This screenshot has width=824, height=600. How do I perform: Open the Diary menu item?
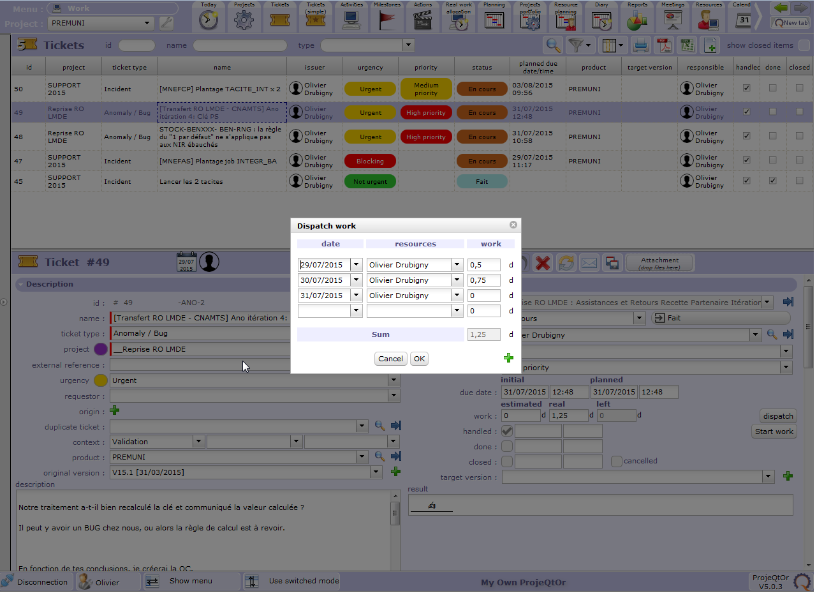[601, 20]
